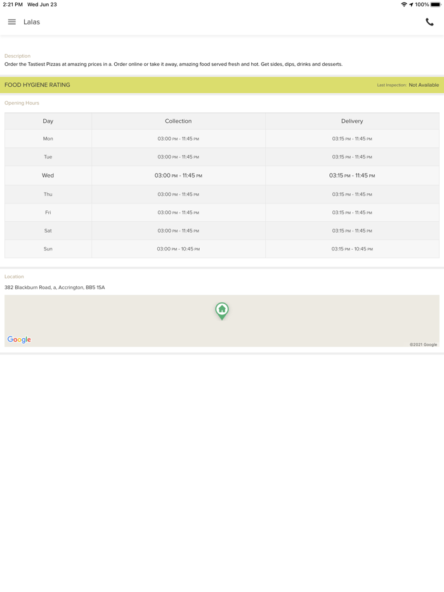
Task: Click Tuesday's collection hours cell
Action: tap(178, 157)
